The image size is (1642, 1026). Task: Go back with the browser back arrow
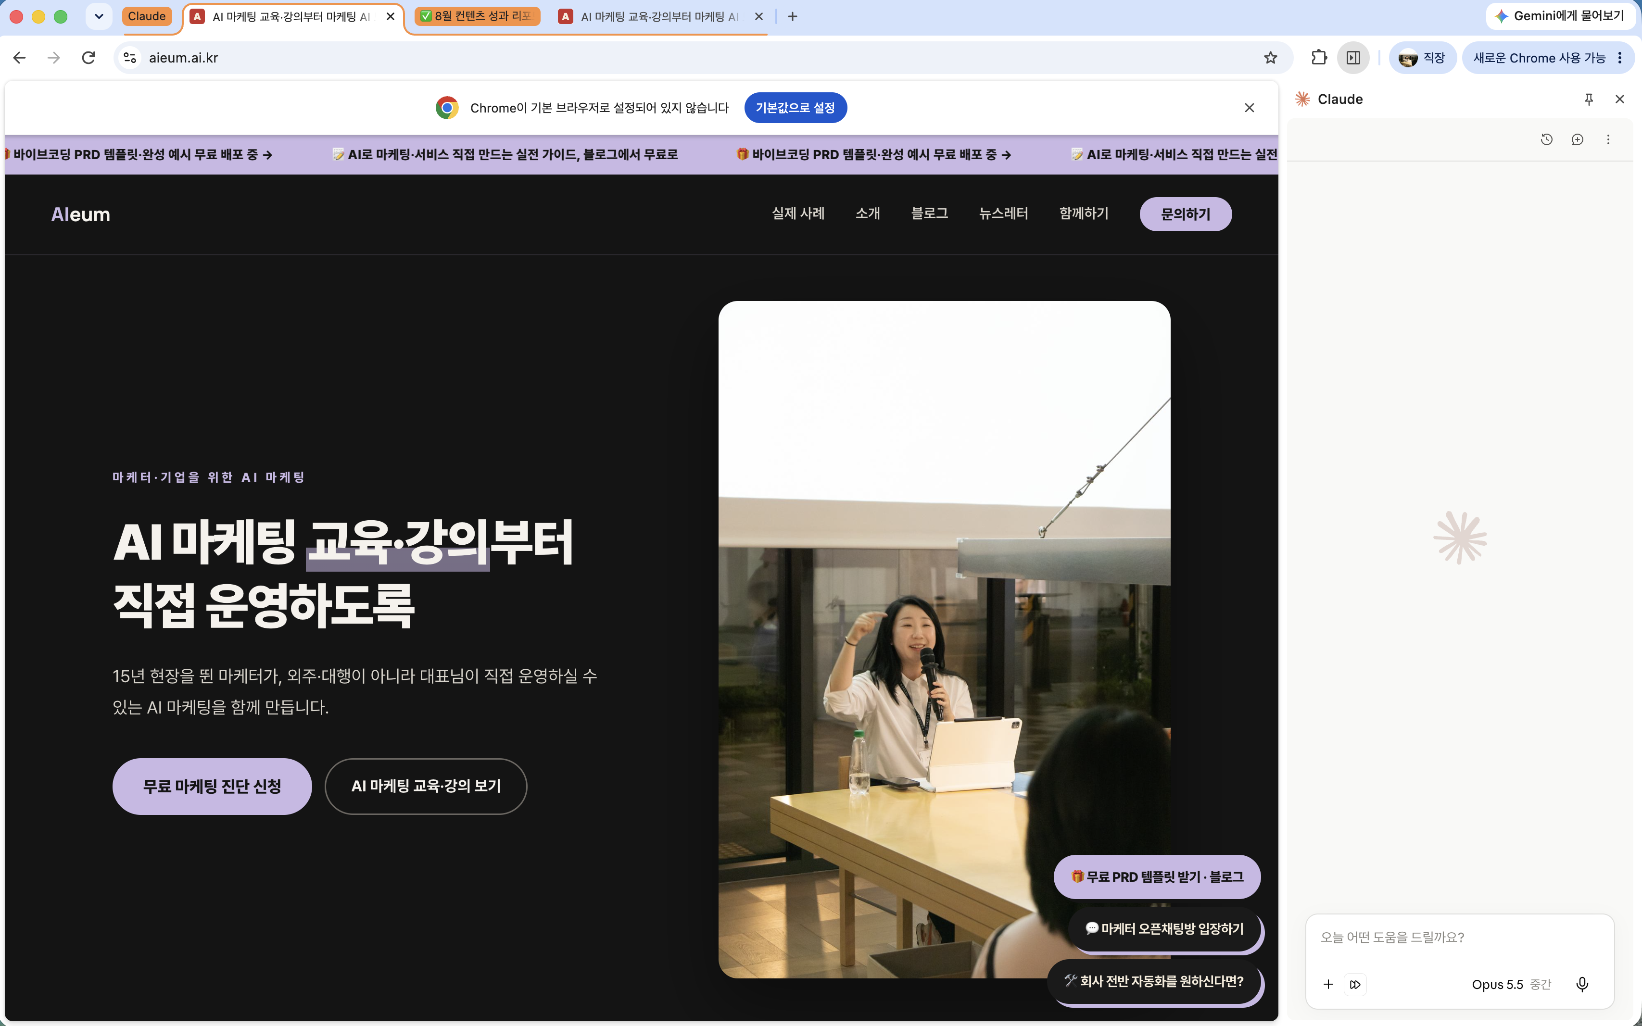pos(20,58)
